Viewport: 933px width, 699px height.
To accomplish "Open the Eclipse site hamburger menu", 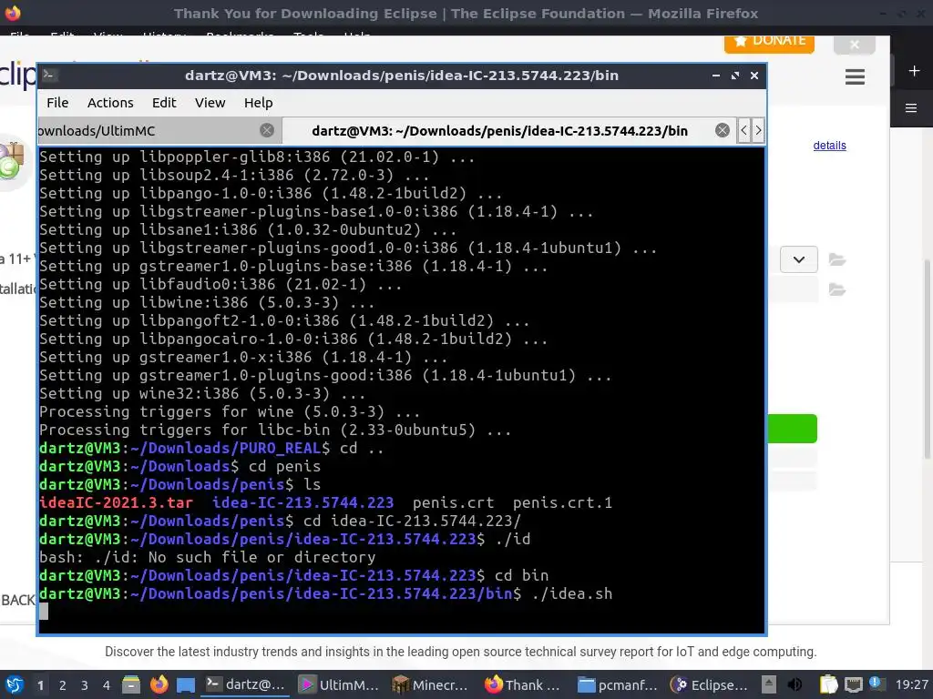I will pyautogui.click(x=855, y=76).
